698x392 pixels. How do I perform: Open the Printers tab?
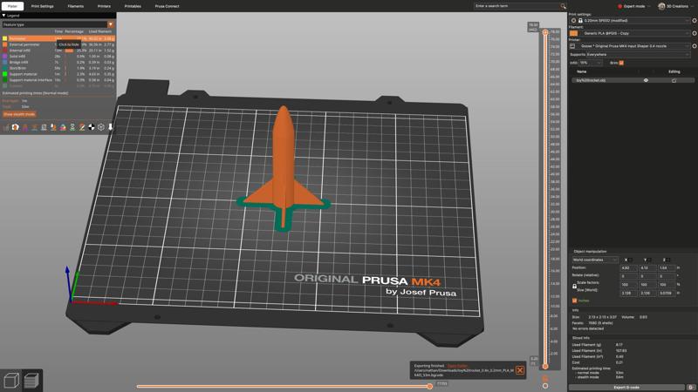(x=104, y=6)
